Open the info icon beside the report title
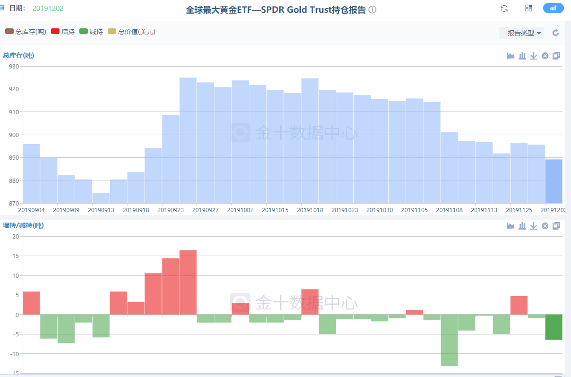571x377 pixels. [x=372, y=10]
